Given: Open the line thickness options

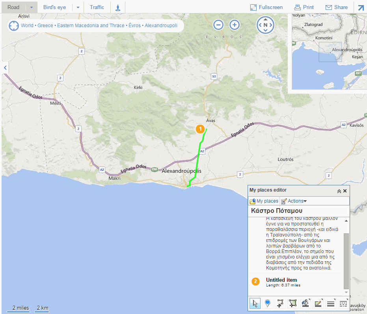Looking at the screenshot, I should tap(330, 303).
